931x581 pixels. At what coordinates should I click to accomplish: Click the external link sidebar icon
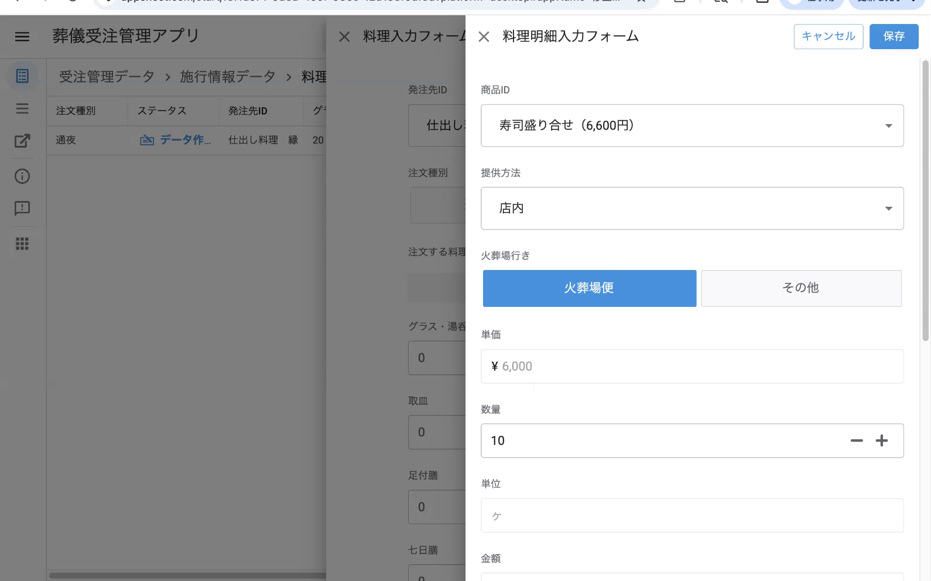point(22,141)
